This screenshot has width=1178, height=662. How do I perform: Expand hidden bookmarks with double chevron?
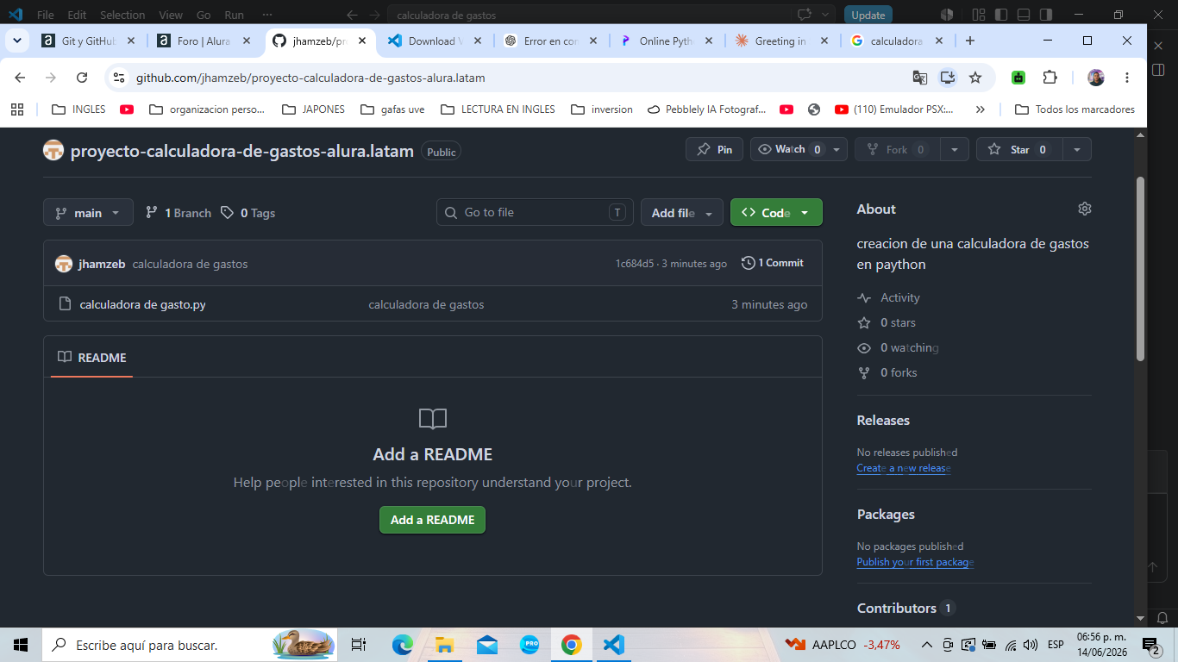980,109
